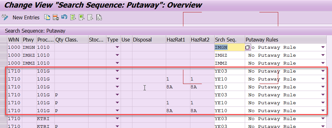332x128 pixels.
Task: Click the Select Block toolbar icon
Action: click(x=82, y=17)
